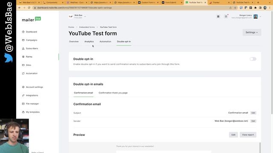The image size is (273, 153).
Task: Open a new browser tab
Action: 258,3
